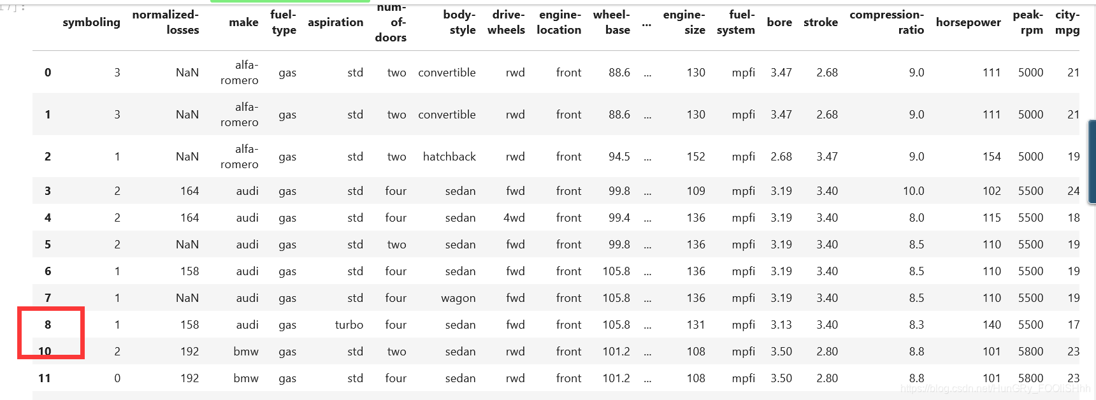Viewport: 1096px width, 400px height.
Task: Click row index 4
Action: click(x=48, y=218)
